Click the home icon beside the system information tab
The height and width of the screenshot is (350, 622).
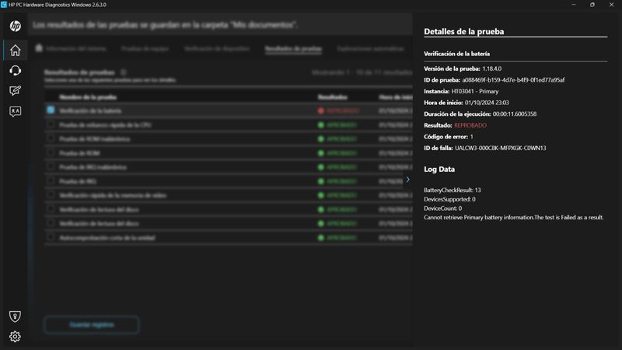pos(38,48)
